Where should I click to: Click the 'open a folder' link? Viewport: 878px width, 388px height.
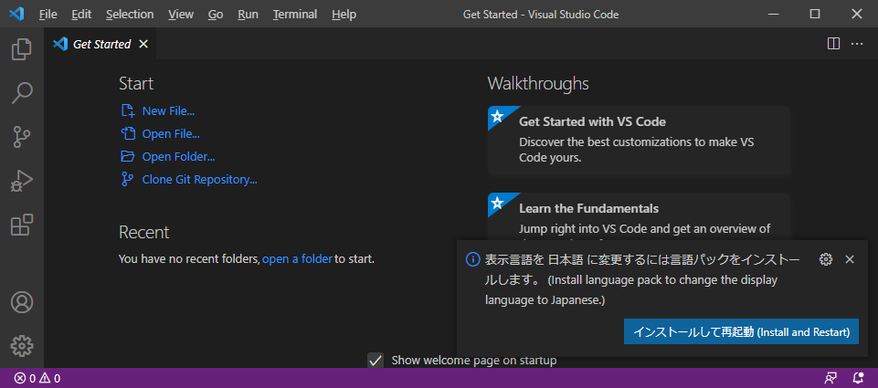click(x=297, y=259)
